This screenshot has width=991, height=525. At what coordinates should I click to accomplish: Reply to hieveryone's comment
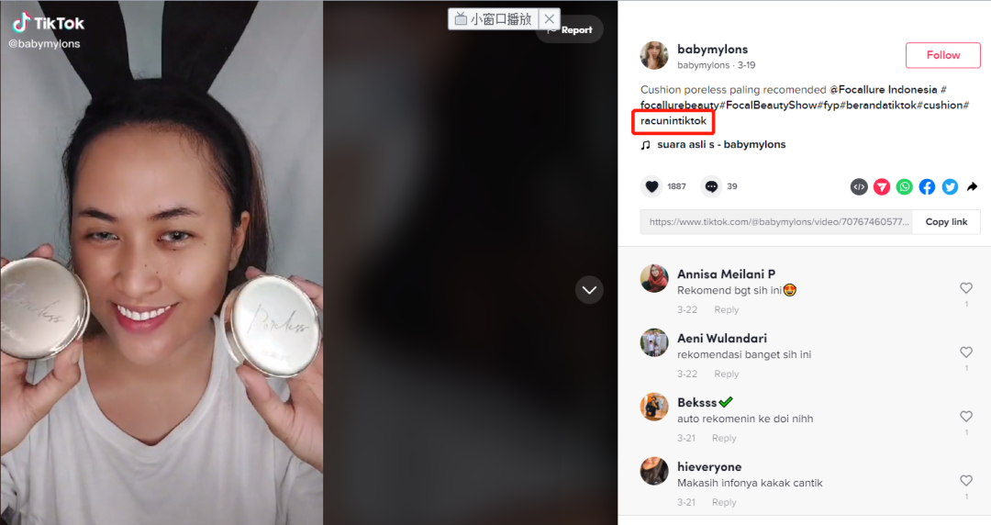(724, 502)
